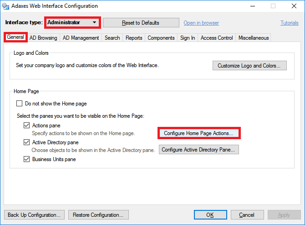Switch to the AD Browsing tab
Screen dimensions: 305x225
tap(43, 38)
